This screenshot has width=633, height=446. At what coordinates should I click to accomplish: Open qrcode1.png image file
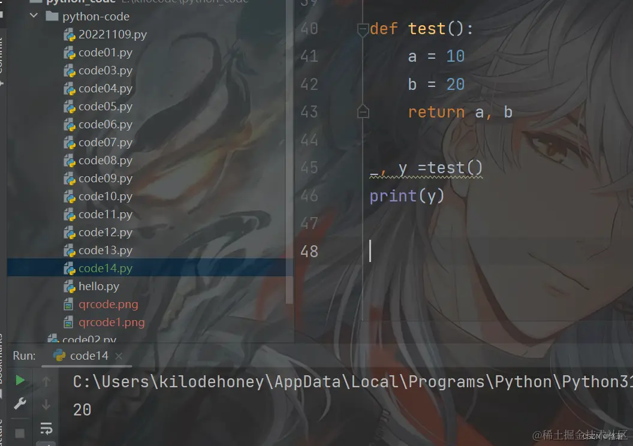coord(111,322)
